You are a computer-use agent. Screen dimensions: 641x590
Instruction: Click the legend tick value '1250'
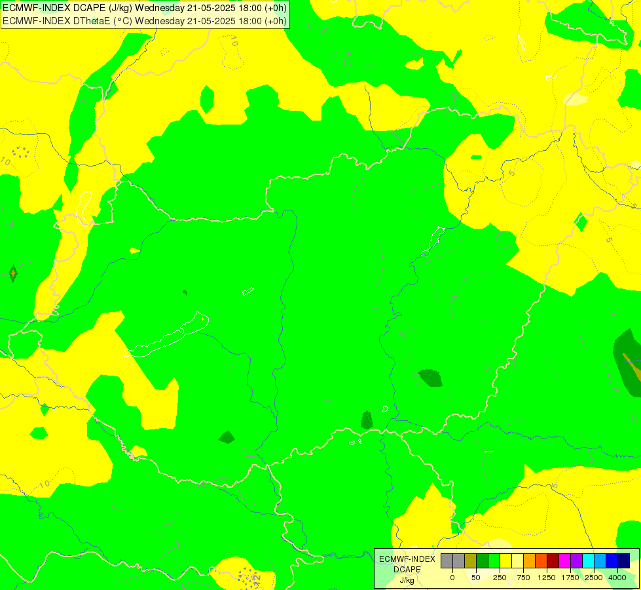(x=547, y=578)
